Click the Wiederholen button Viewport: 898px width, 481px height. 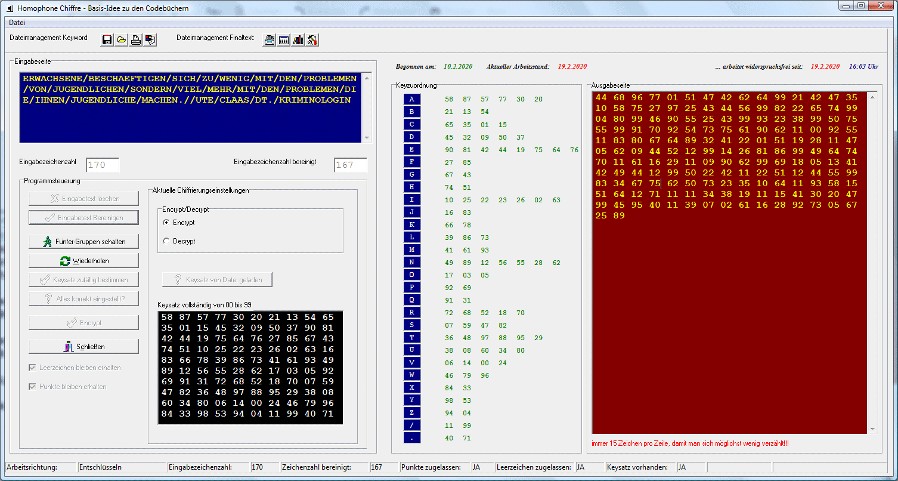(x=83, y=261)
